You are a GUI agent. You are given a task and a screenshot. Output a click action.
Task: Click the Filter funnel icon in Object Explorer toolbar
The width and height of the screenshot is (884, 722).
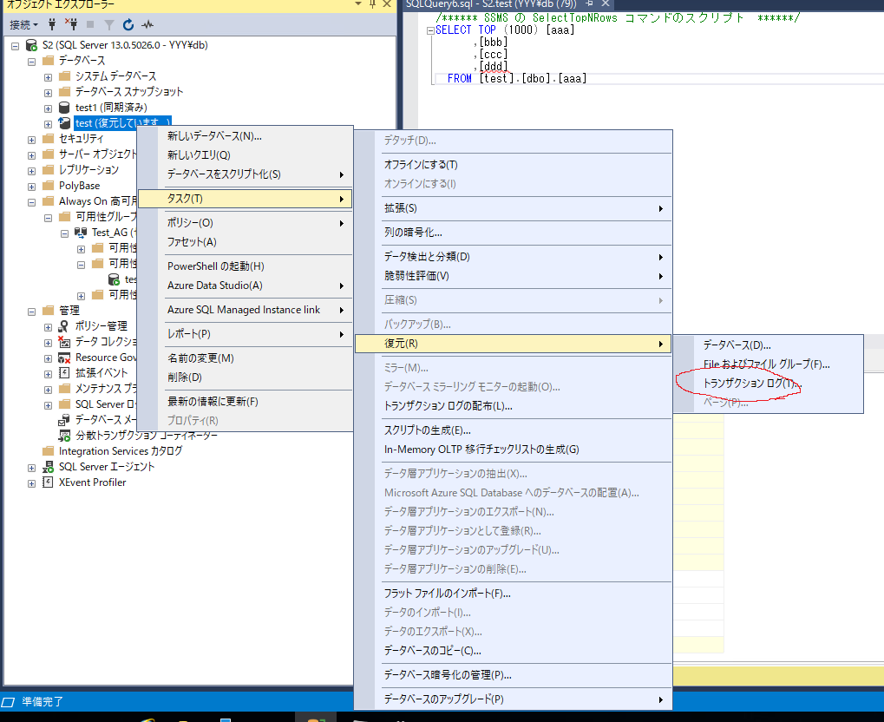pyautogui.click(x=109, y=25)
